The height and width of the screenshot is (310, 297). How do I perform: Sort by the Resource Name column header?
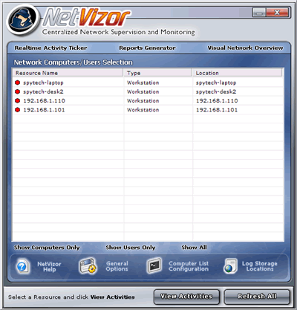coord(68,73)
